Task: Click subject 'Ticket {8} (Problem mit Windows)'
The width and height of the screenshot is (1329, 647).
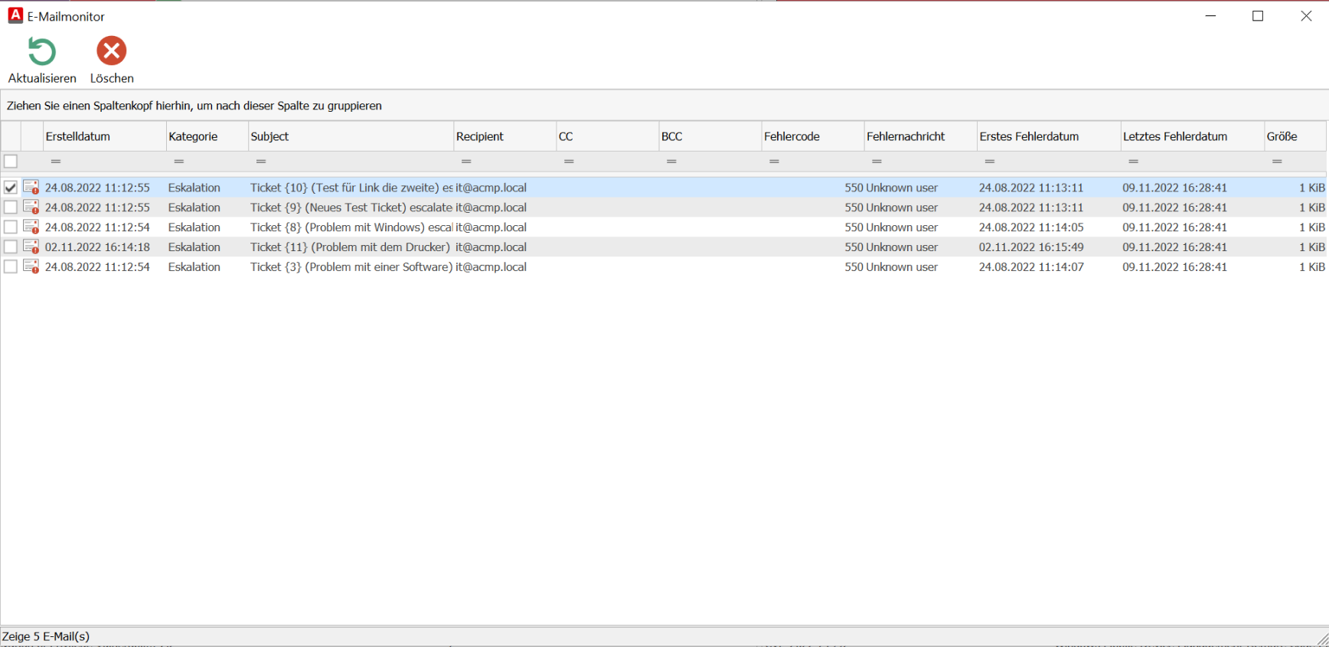Action: [351, 227]
